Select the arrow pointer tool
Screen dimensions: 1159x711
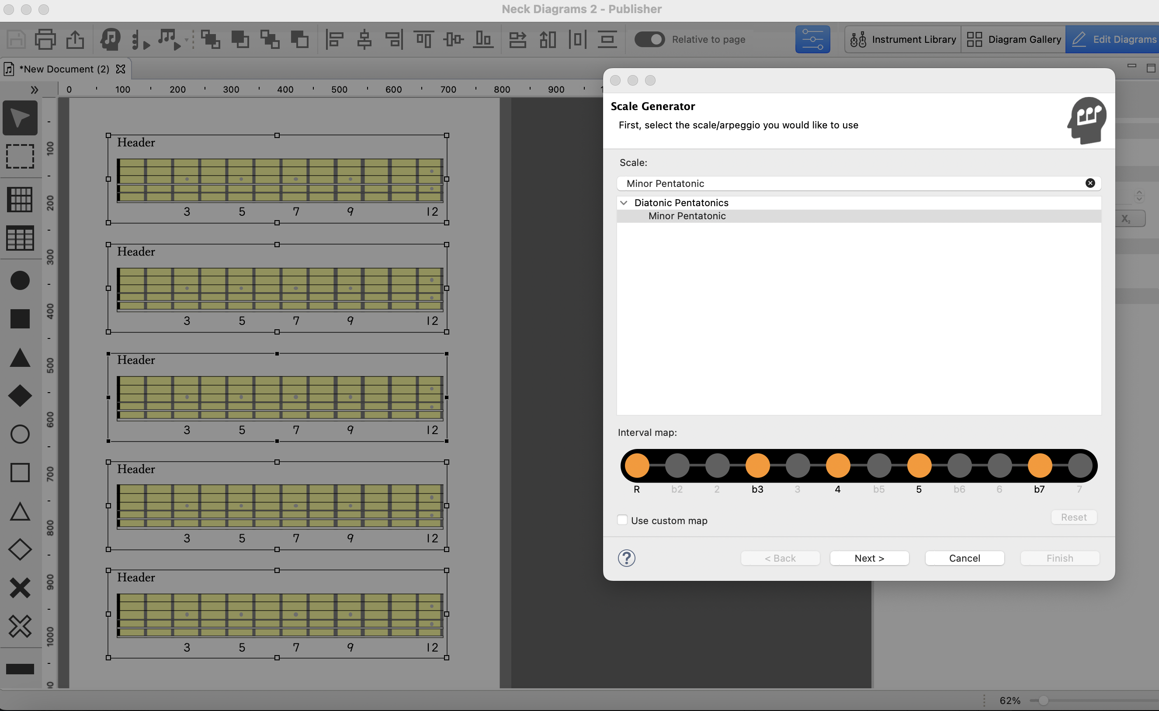(20, 117)
